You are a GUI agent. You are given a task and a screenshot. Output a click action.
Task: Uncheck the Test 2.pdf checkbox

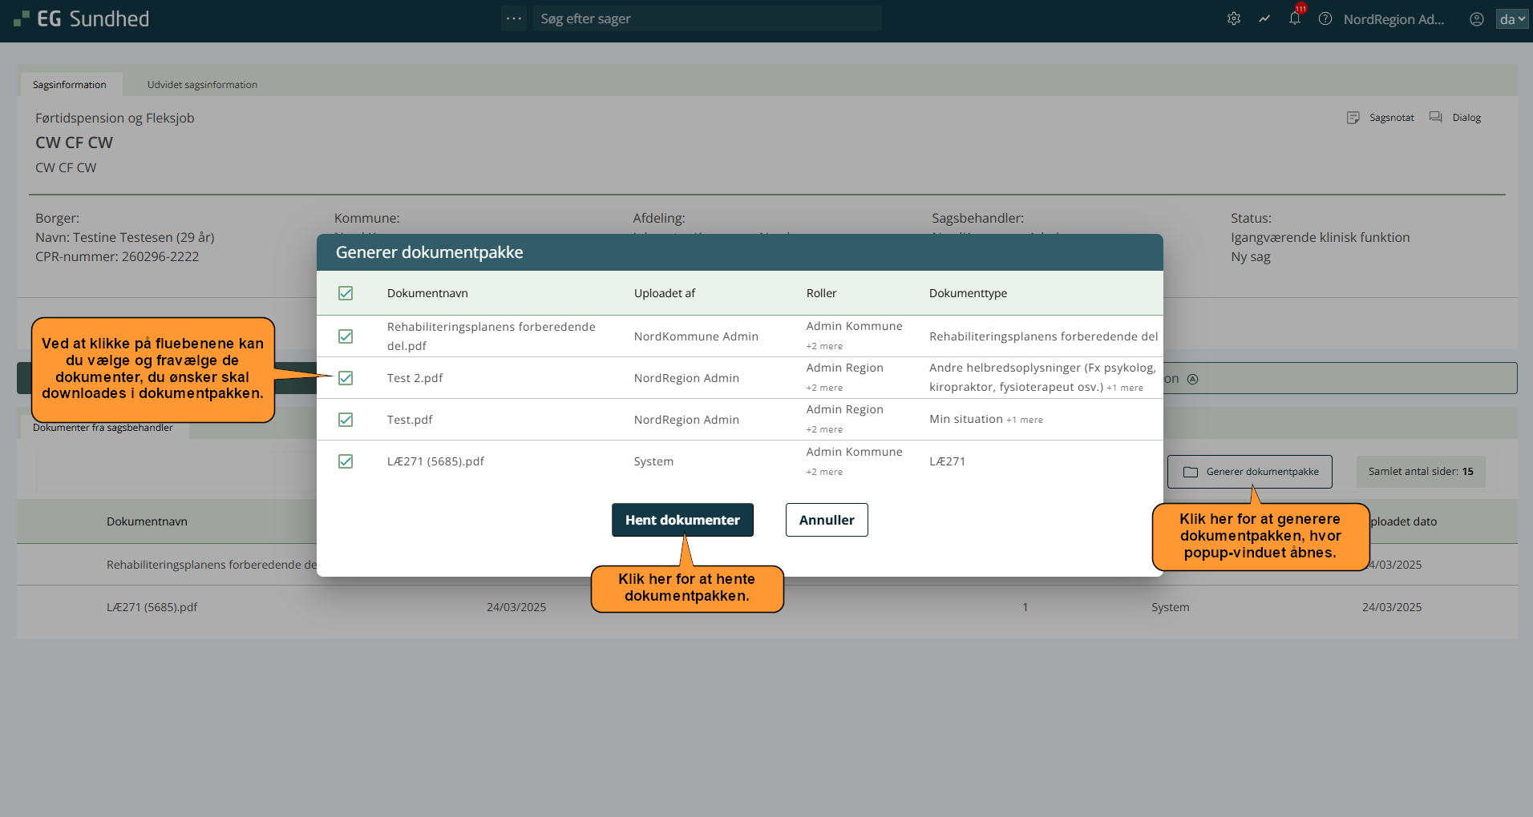click(x=346, y=378)
